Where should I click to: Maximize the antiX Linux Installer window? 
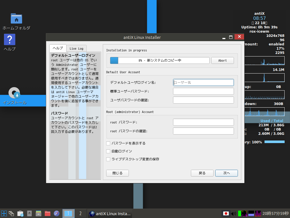pyautogui.click(x=231, y=37)
